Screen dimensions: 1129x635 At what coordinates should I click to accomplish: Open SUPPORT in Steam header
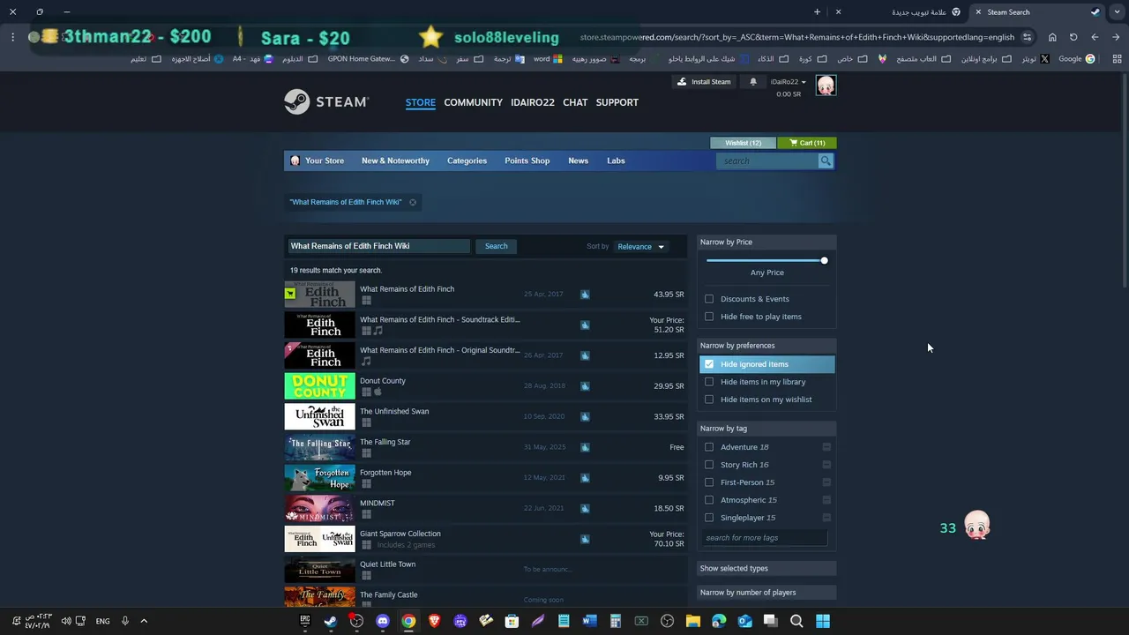click(x=617, y=102)
